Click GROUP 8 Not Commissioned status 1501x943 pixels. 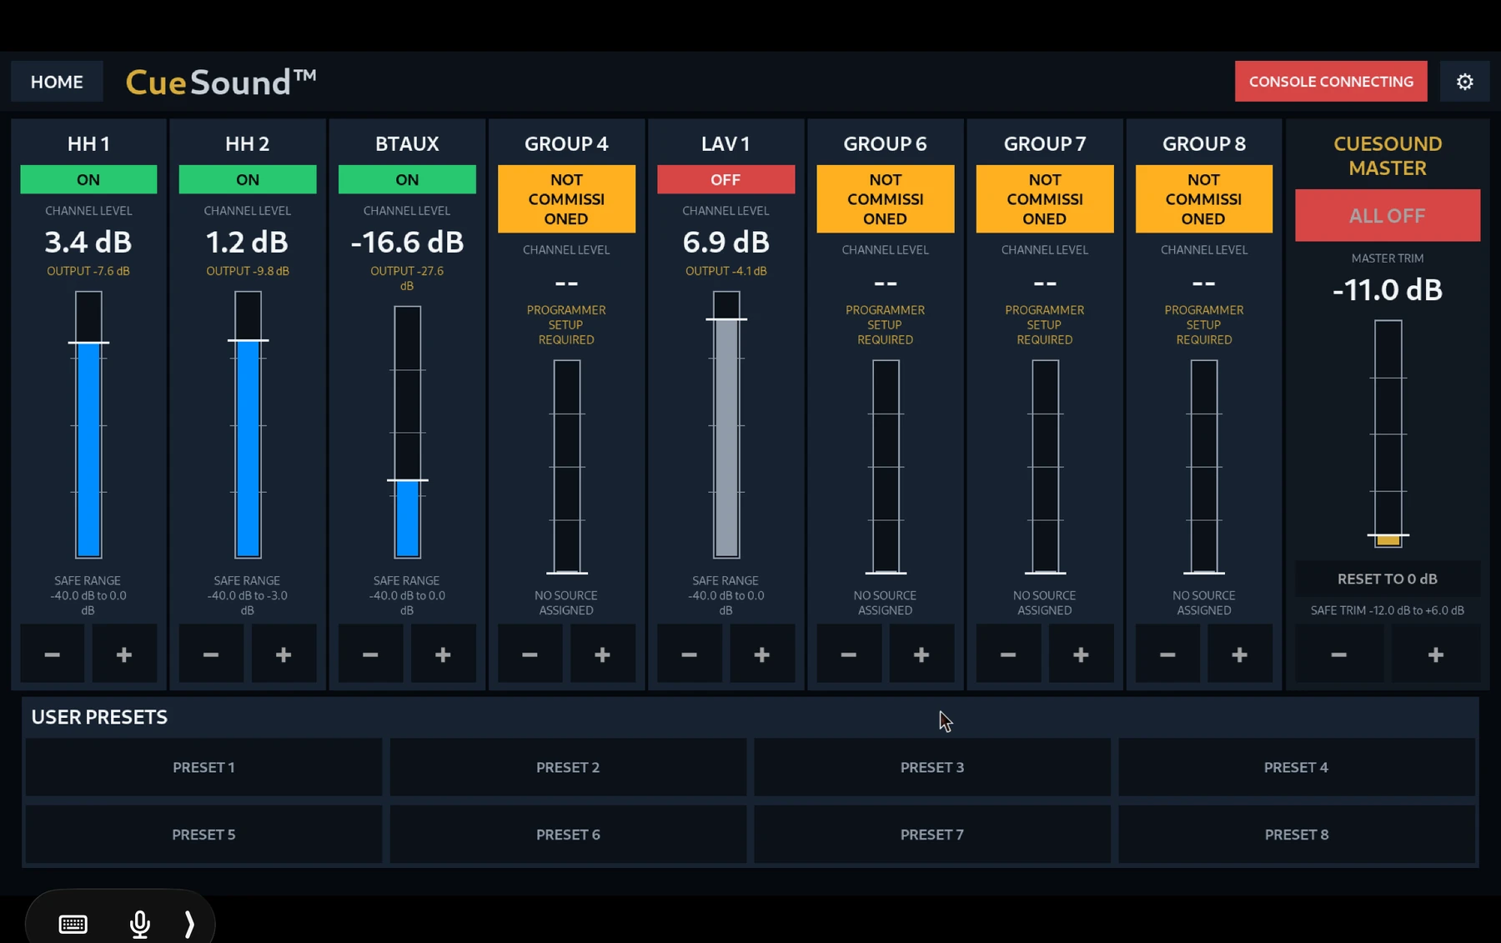(x=1204, y=198)
